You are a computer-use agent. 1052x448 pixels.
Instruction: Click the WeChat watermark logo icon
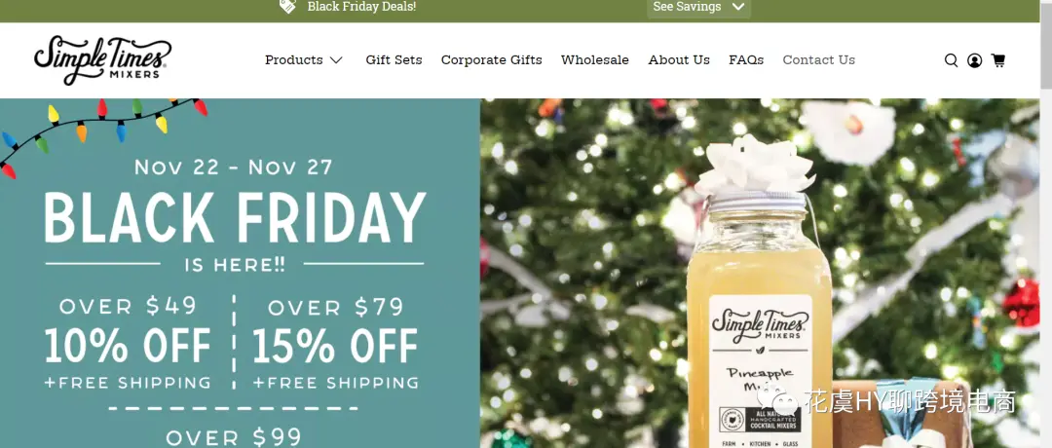[777, 401]
